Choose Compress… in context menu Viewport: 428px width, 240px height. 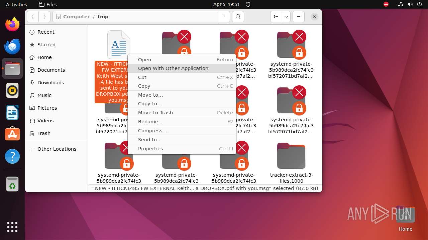(182, 131)
